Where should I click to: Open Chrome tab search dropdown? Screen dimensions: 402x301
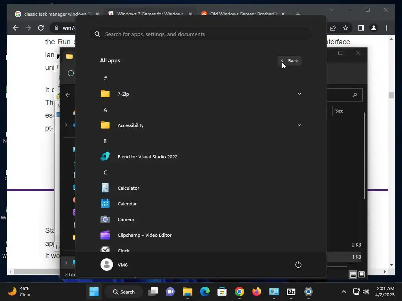pos(331,10)
